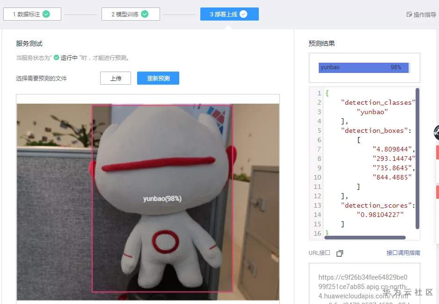Click the yunbao 98% result bar
The height and width of the screenshot is (304, 439).
364,68
